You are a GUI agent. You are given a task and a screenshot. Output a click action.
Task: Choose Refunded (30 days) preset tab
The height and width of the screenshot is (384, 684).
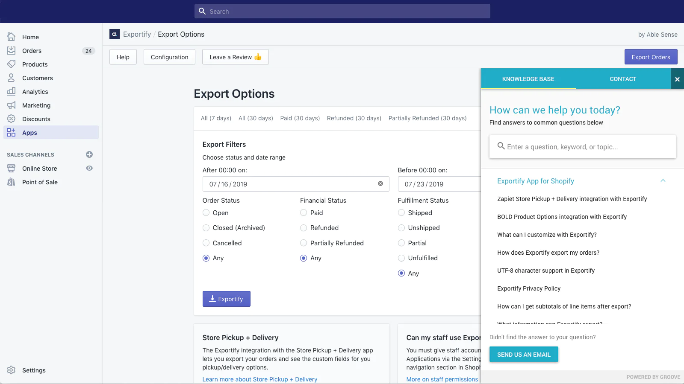354,118
